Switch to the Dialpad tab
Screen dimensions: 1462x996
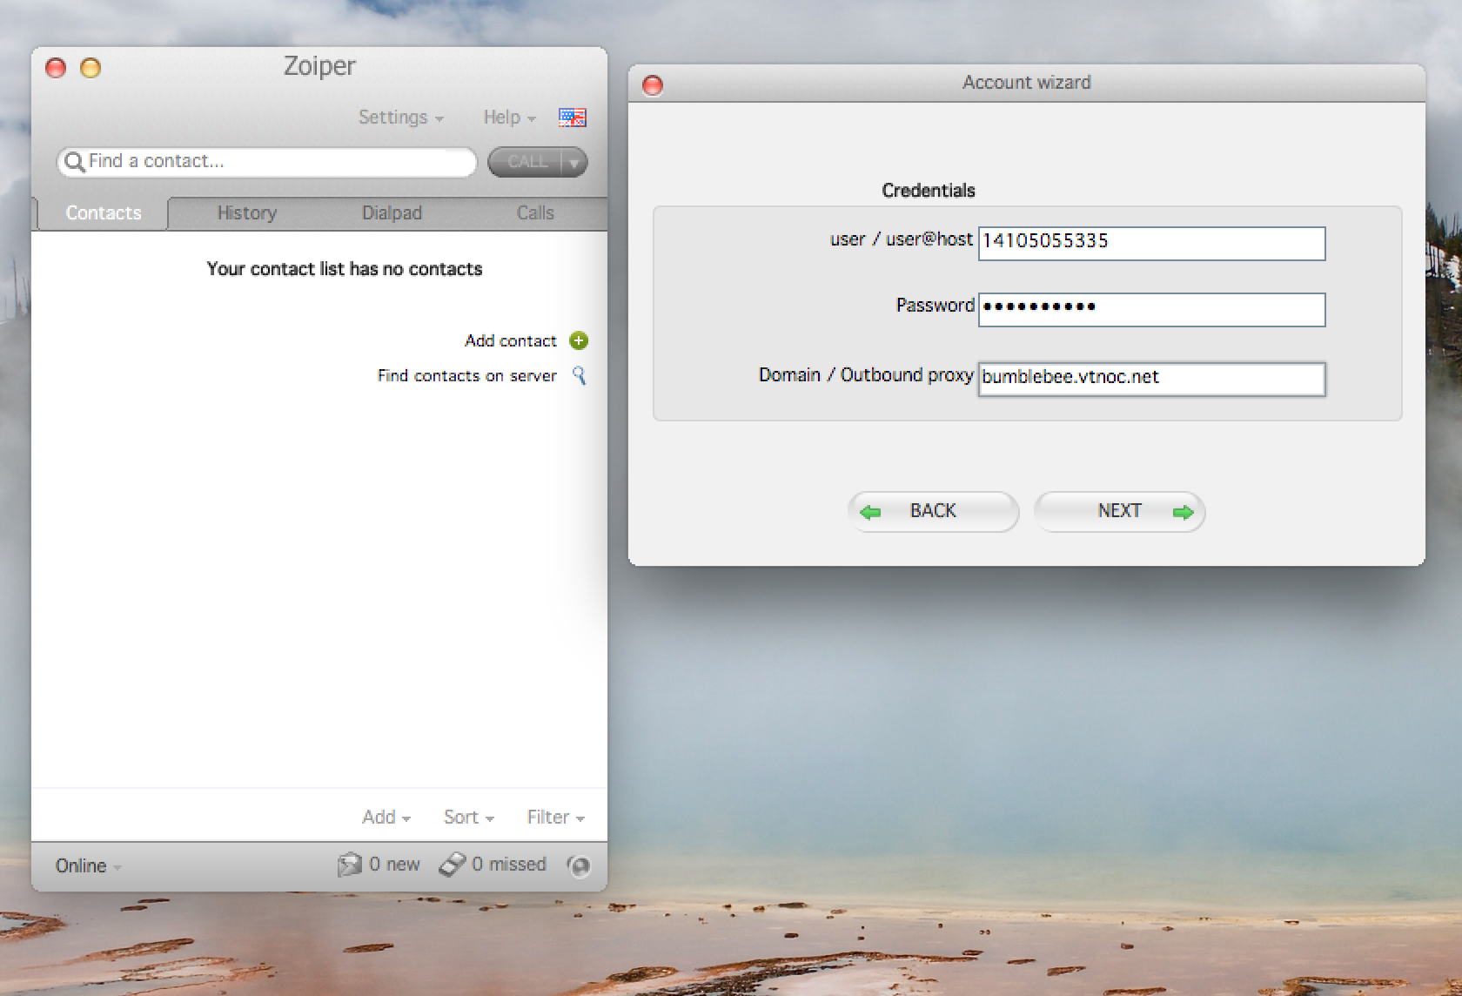click(392, 213)
